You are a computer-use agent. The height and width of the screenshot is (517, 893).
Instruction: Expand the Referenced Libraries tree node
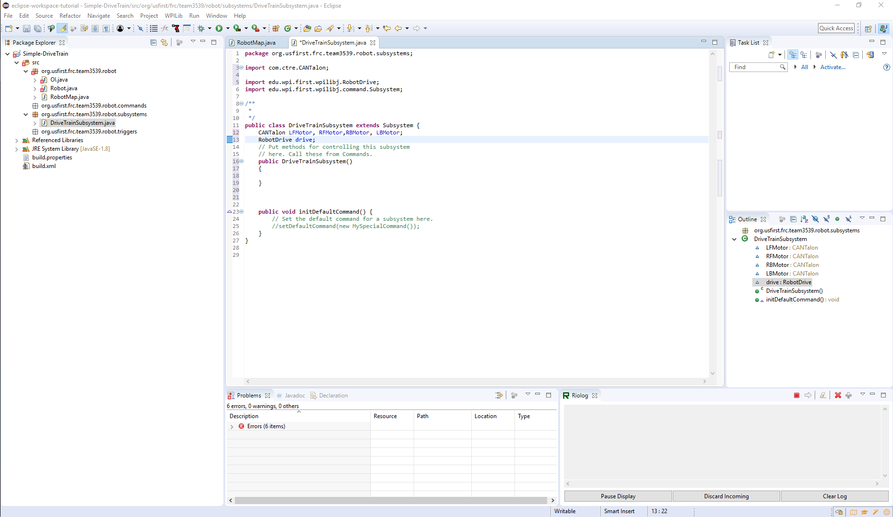pos(17,140)
